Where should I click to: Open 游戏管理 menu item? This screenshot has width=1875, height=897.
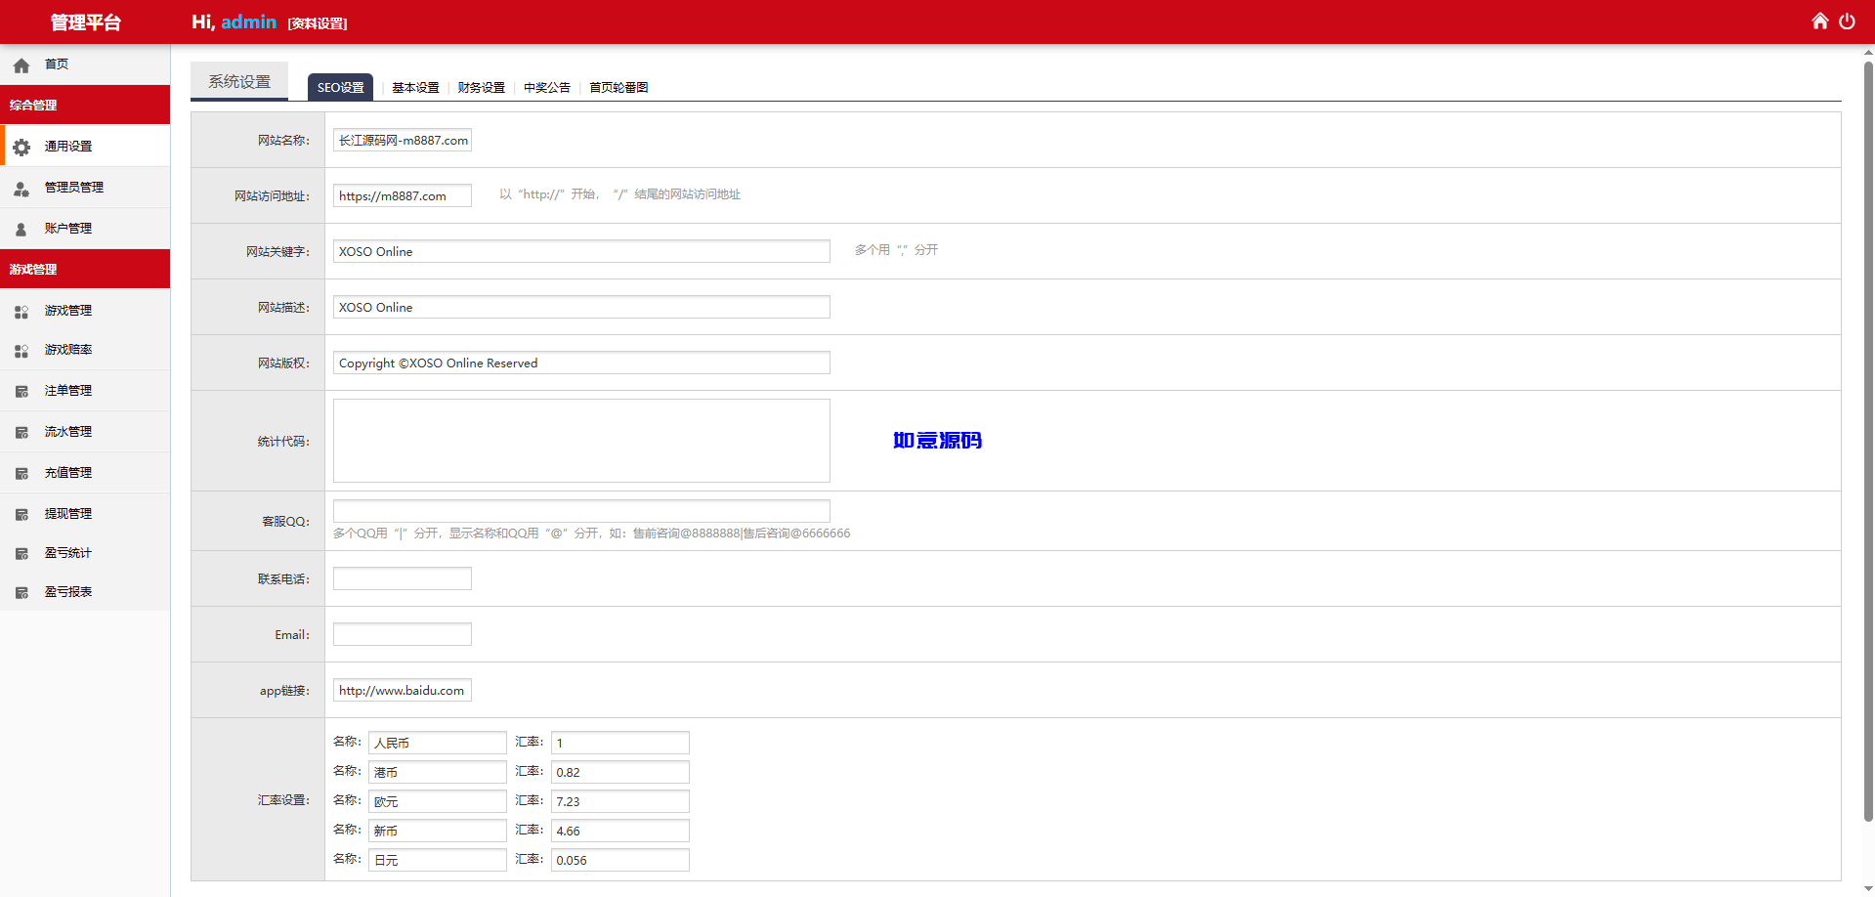click(x=85, y=310)
